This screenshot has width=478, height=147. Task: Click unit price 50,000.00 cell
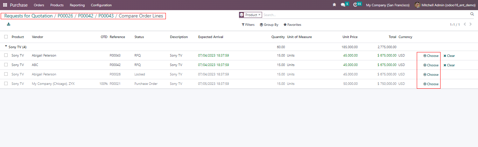tap(350, 84)
